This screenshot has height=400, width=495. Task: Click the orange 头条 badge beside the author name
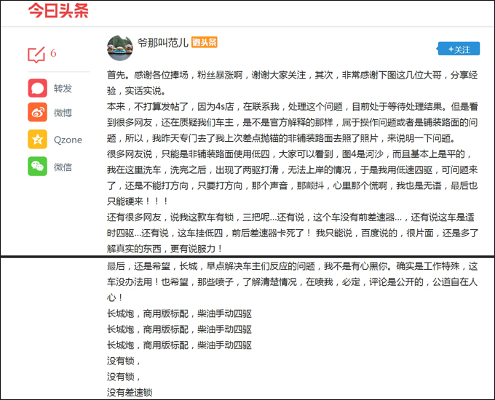click(x=205, y=42)
